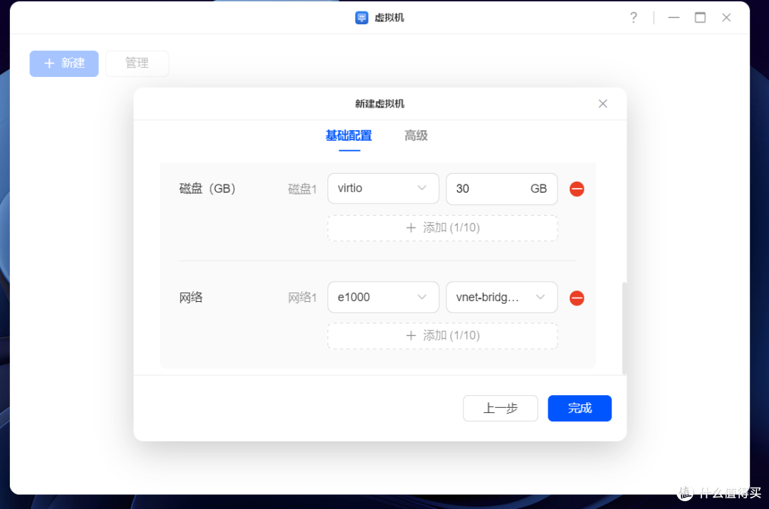Screen dimensions: 769x509
Task: Click the 磁盘1 label
Action: pos(302,189)
